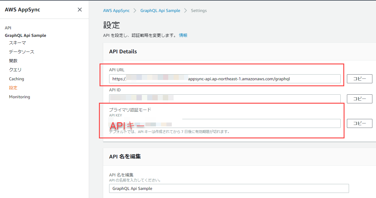This screenshot has height=198, width=376.
Task: Click the Settings breadcrumb label
Action: point(198,10)
